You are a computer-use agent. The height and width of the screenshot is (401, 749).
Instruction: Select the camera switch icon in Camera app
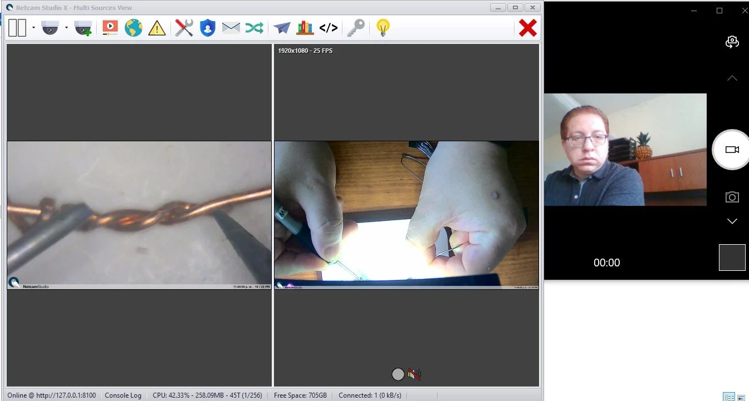[732, 42]
